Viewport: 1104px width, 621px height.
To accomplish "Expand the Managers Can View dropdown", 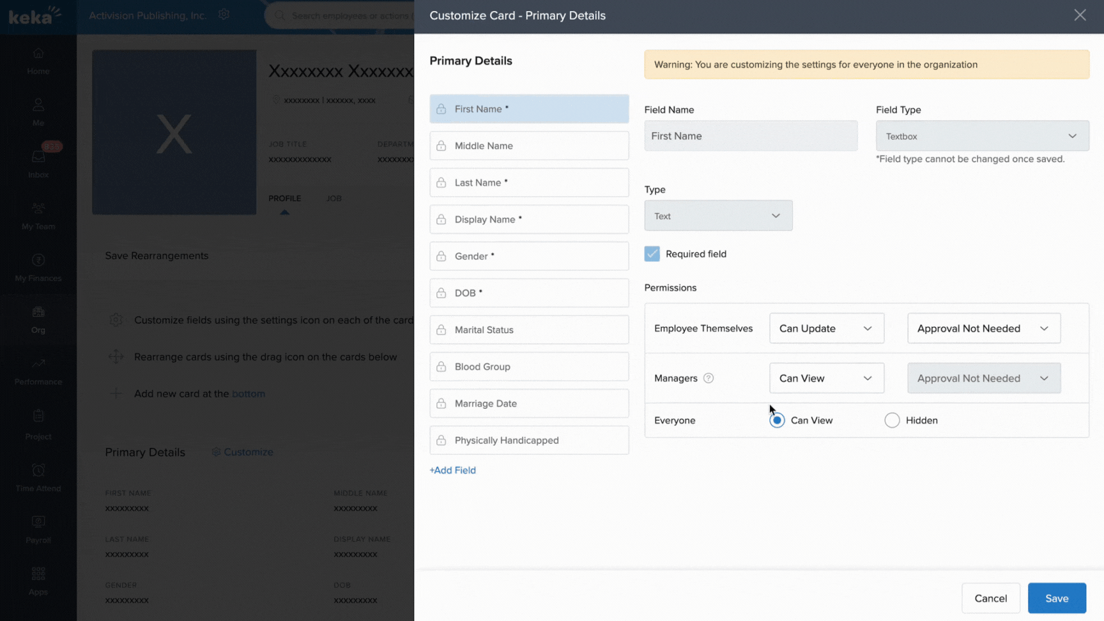I will click(826, 378).
